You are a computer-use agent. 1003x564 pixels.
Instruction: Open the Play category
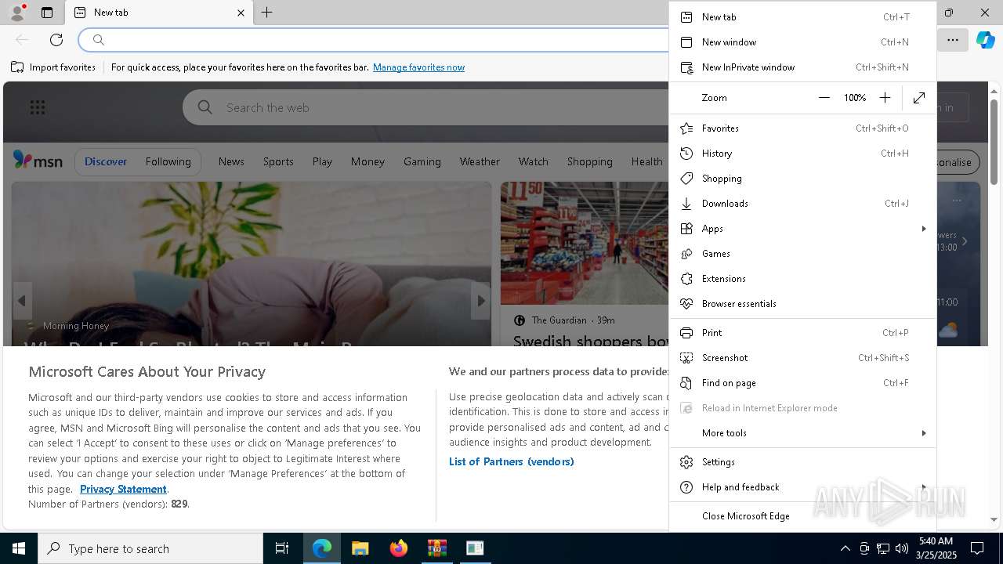(322, 161)
